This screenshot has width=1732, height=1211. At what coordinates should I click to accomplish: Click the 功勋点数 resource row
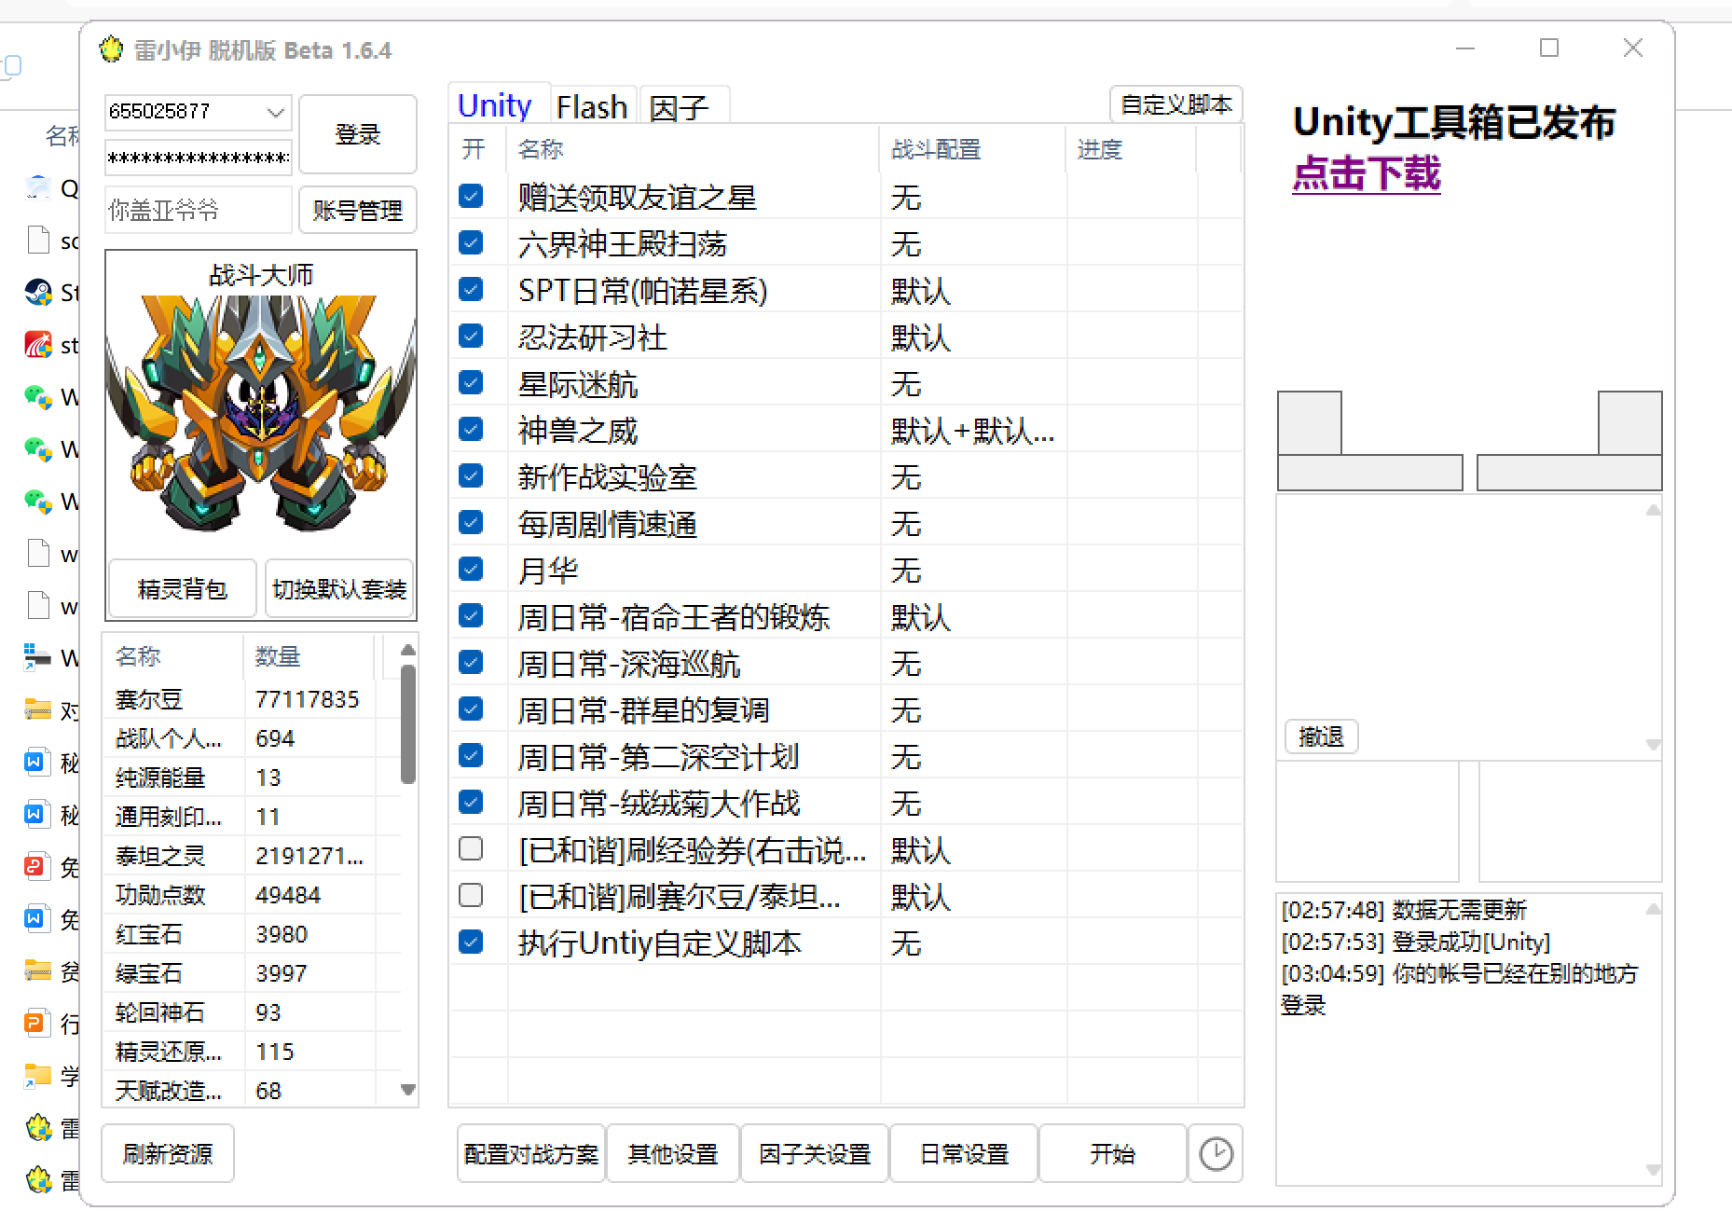(x=252, y=895)
